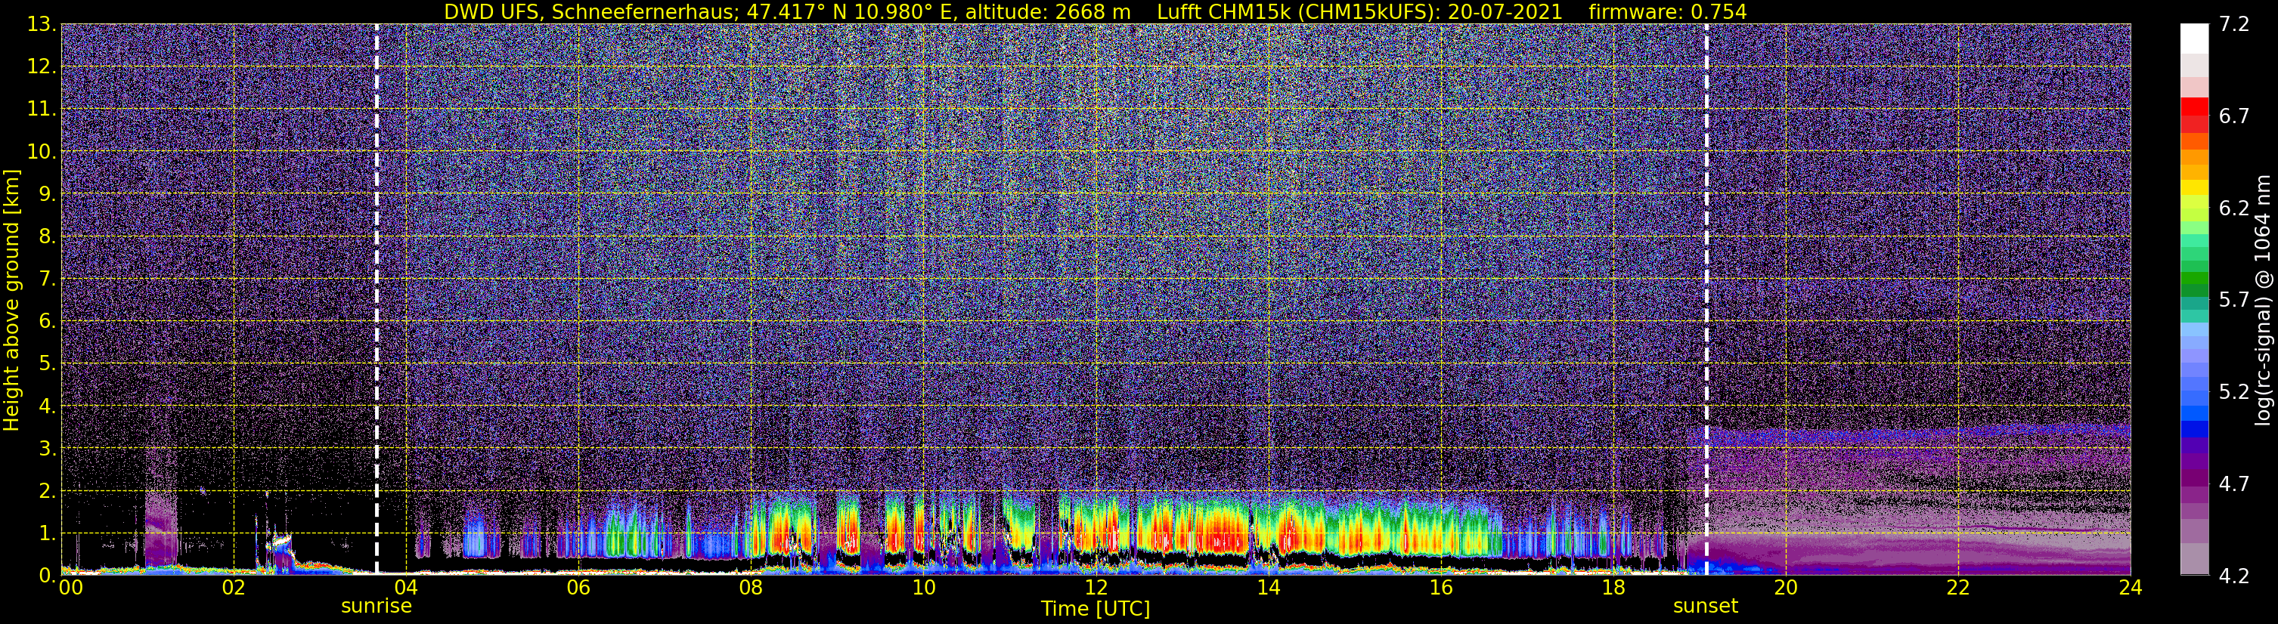
Task: Click the "7." height axis tick label
Action: tap(47, 279)
